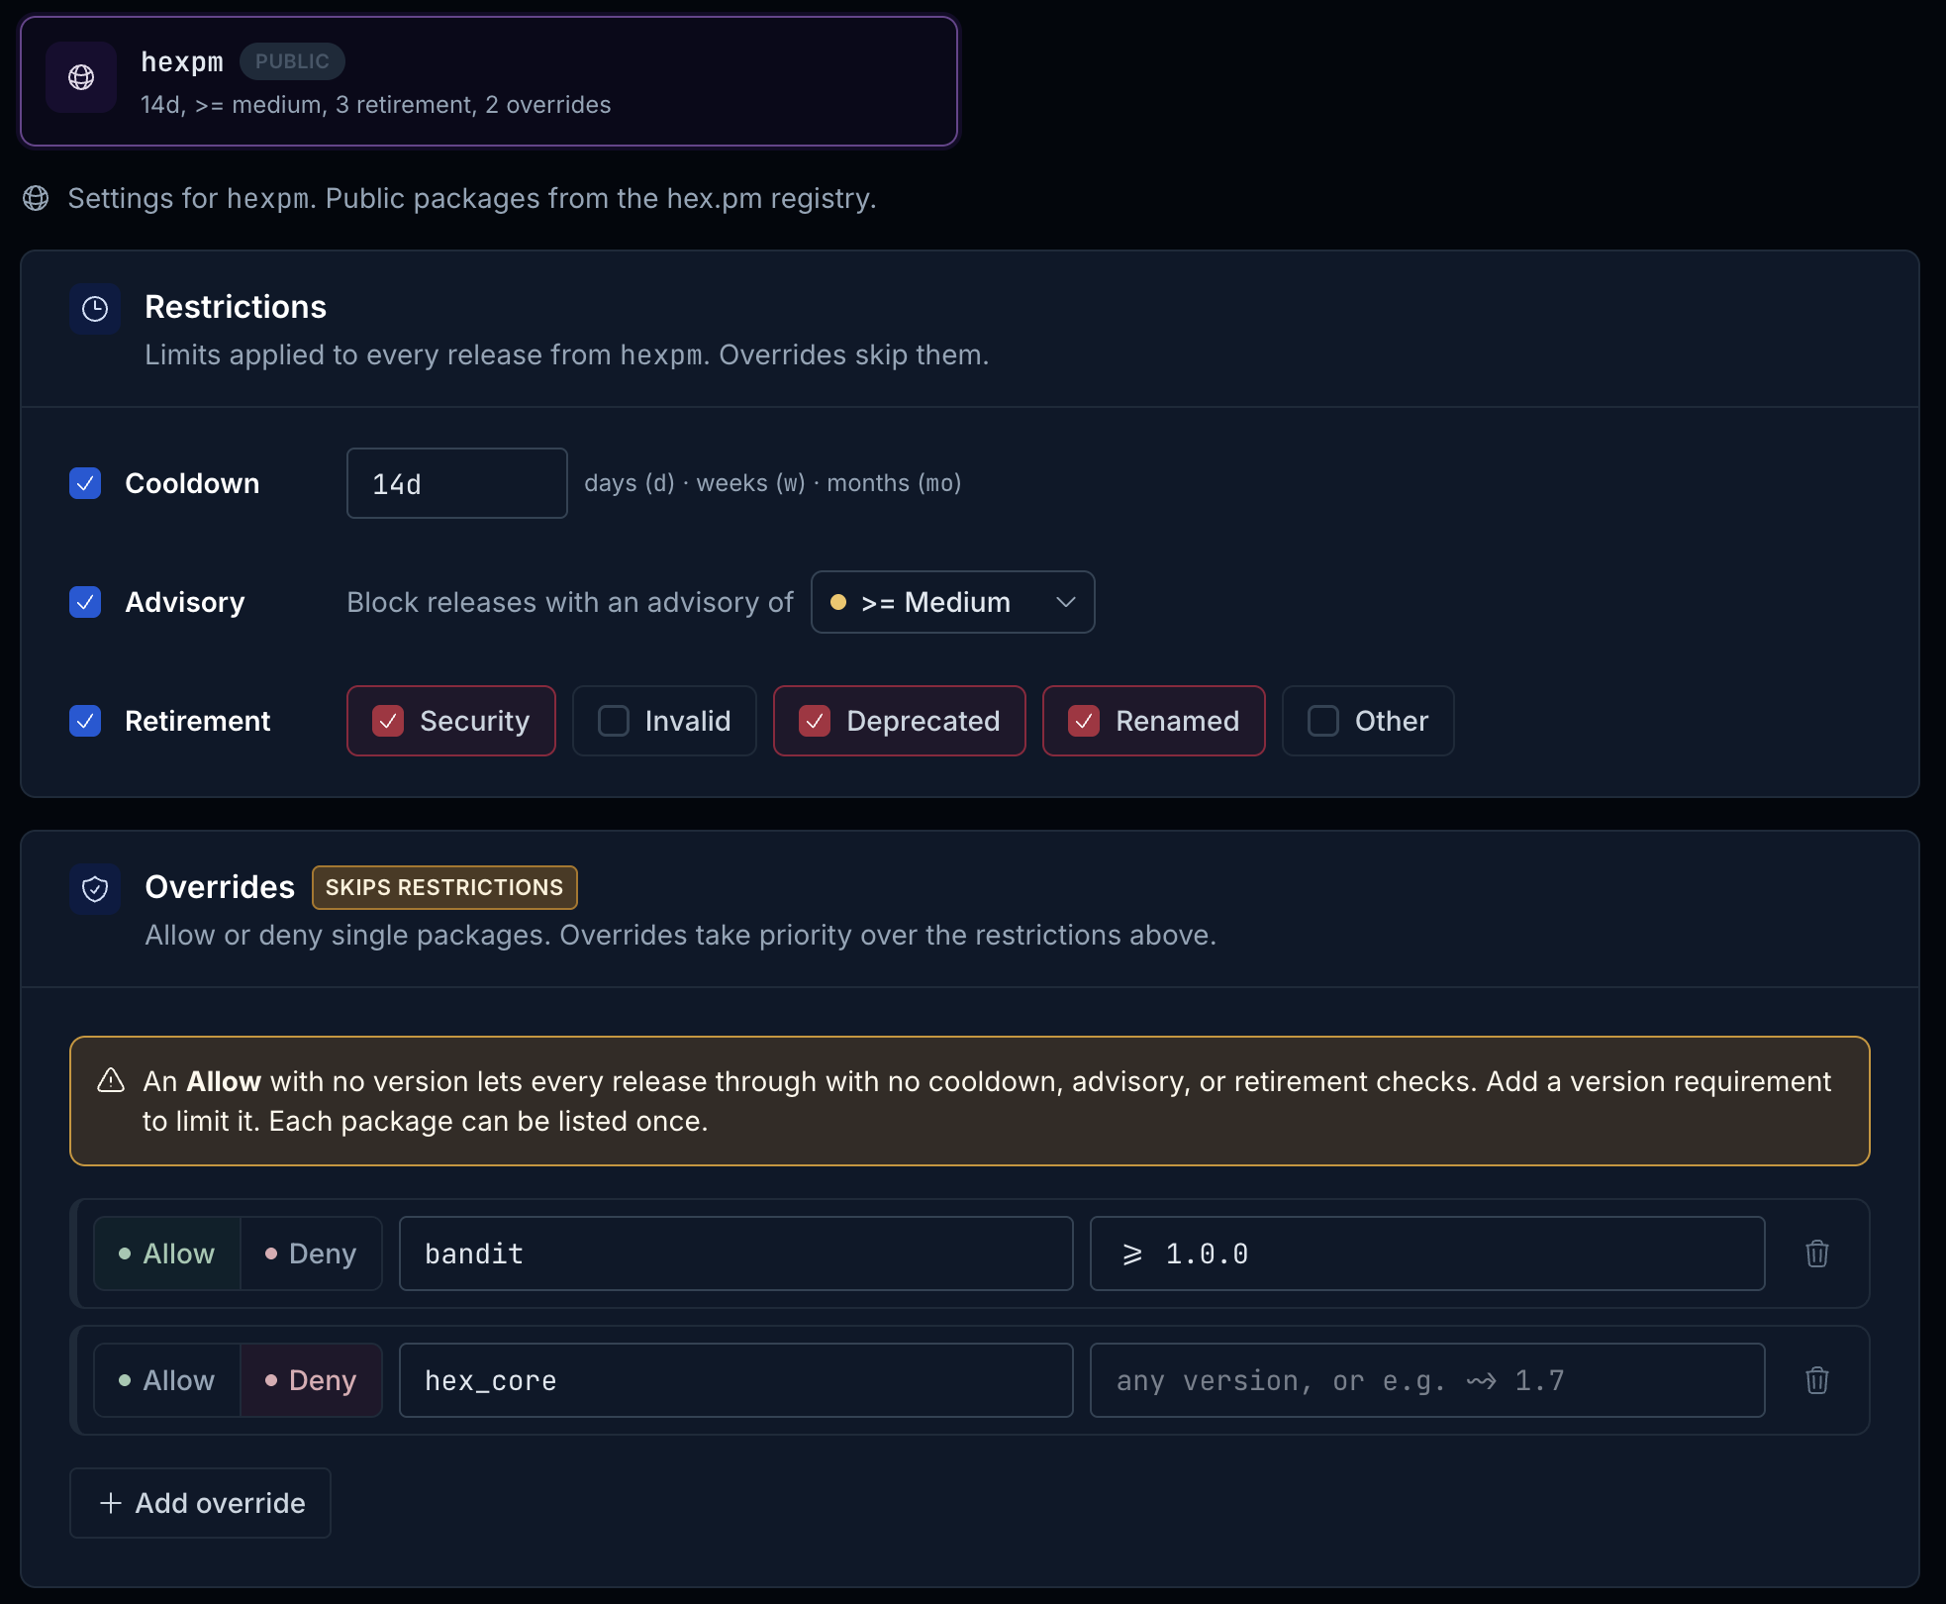Toggle the Cooldown checkbox
Viewport: 1946px width, 1604px height.
pos(85,483)
